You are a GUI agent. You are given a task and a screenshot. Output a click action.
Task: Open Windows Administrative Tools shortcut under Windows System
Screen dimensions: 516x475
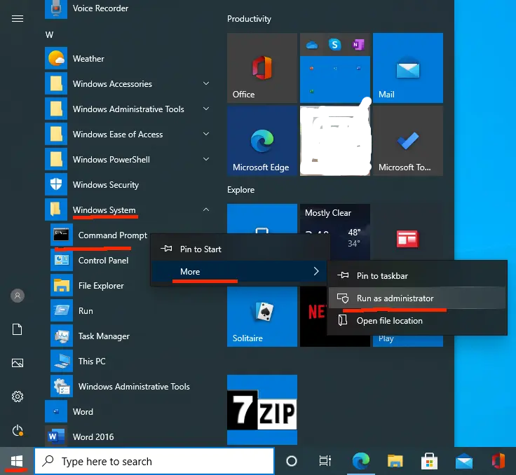120,386
